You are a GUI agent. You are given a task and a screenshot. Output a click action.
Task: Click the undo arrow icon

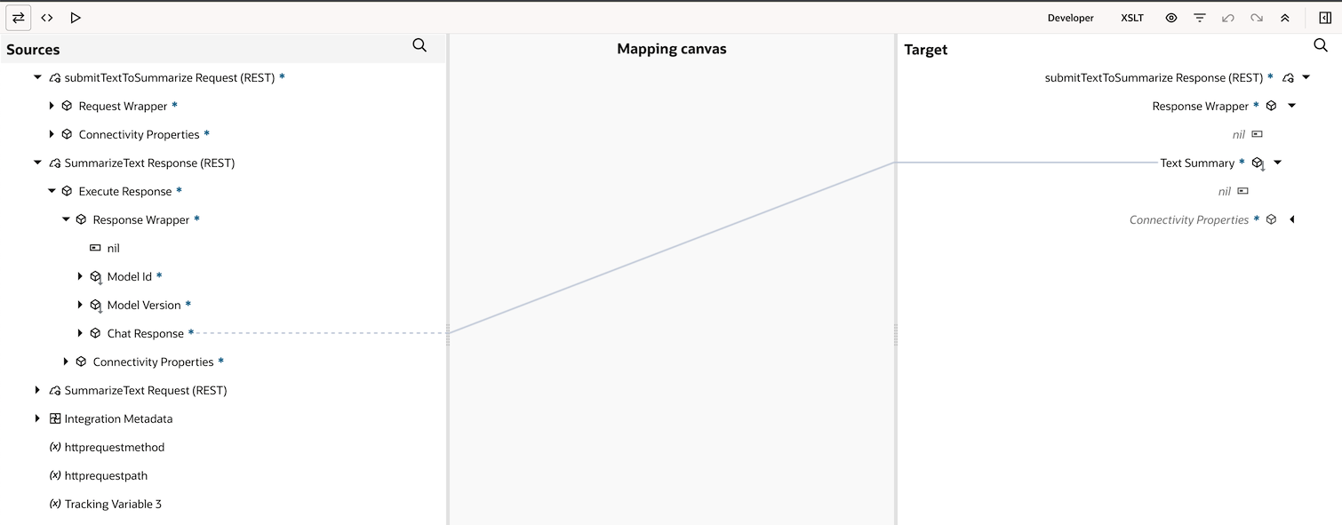(1228, 18)
